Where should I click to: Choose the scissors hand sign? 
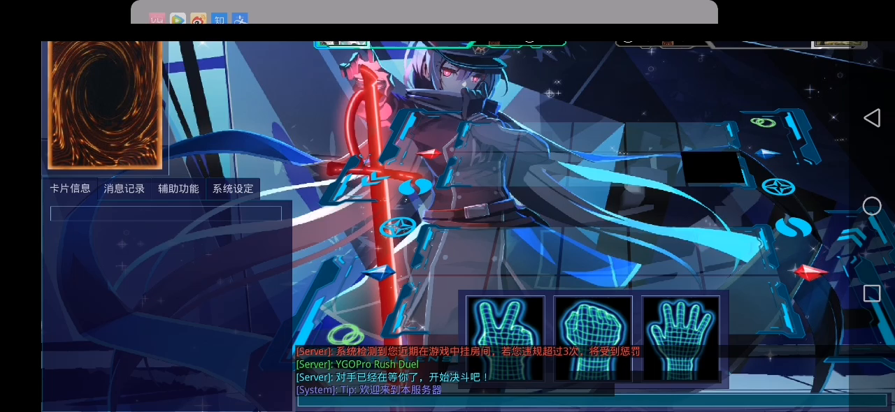click(506, 339)
